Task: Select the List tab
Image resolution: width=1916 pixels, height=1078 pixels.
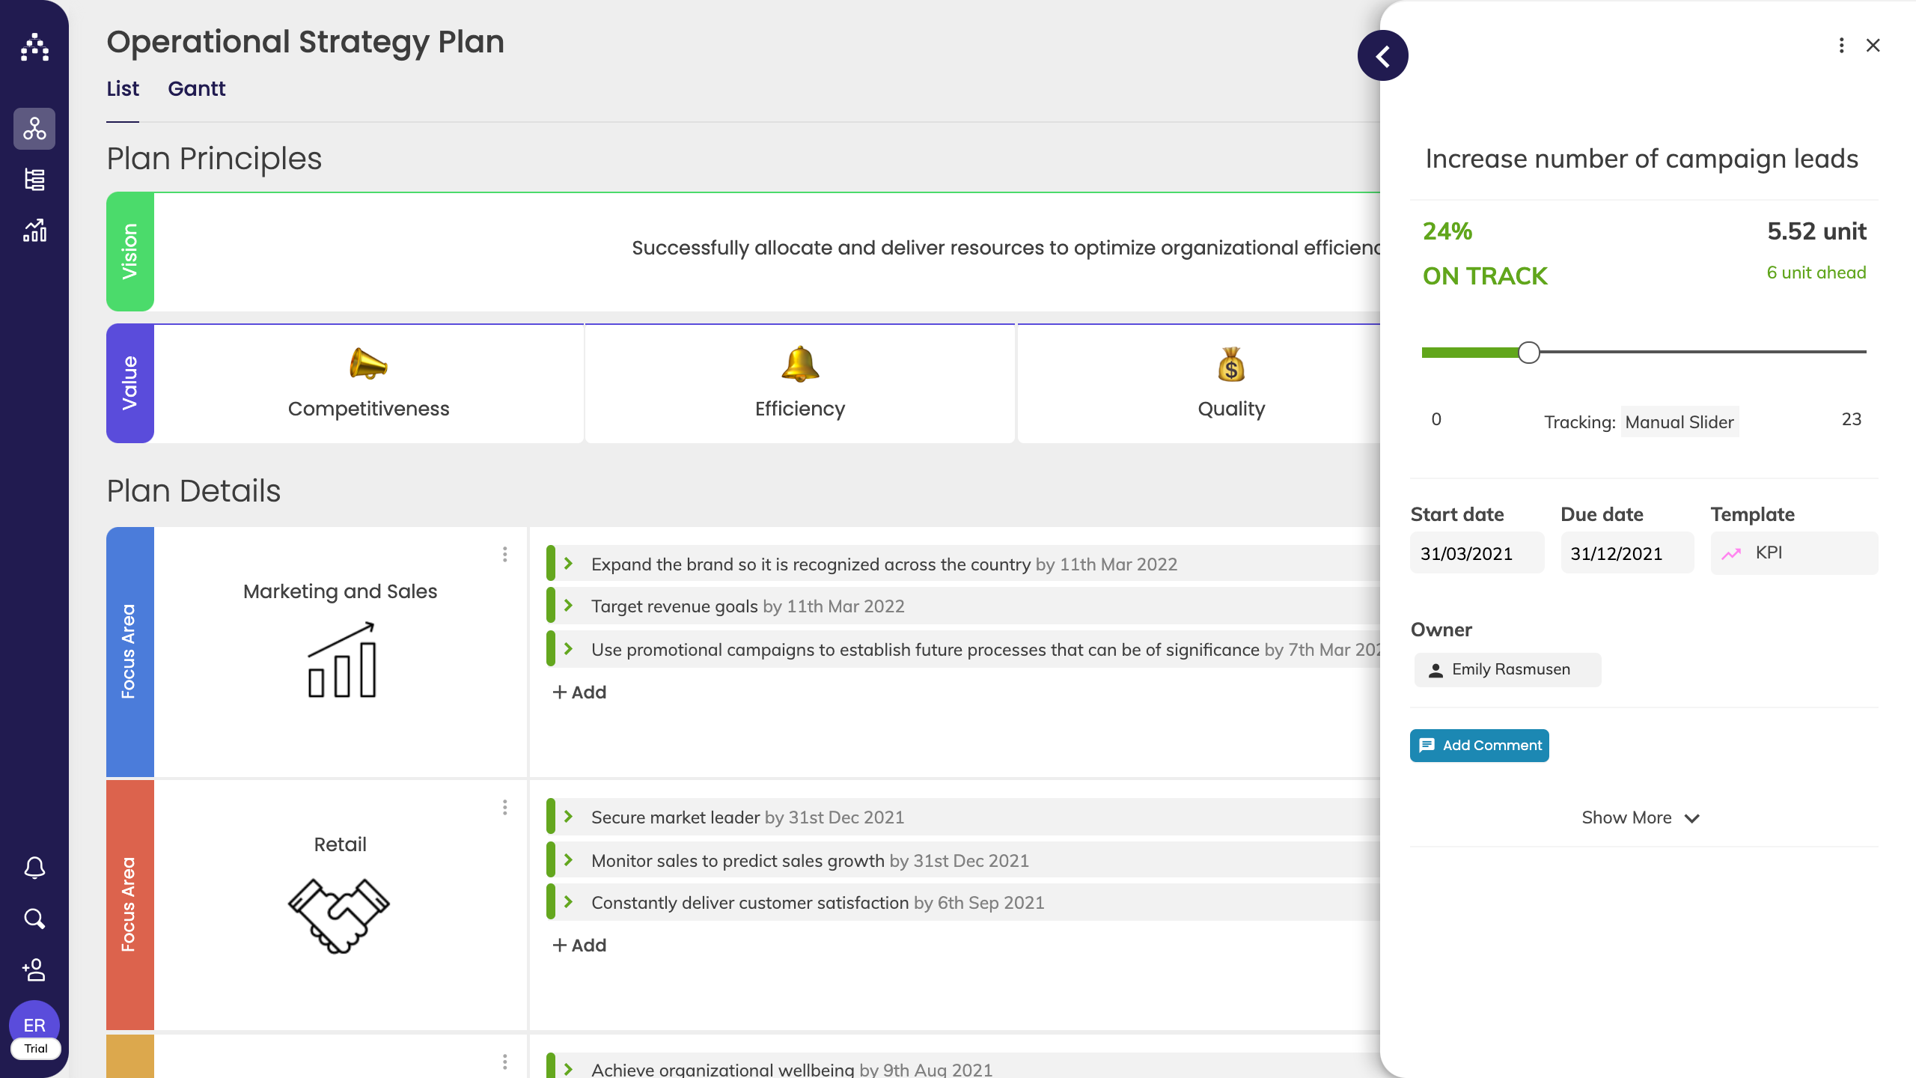Action: click(123, 89)
